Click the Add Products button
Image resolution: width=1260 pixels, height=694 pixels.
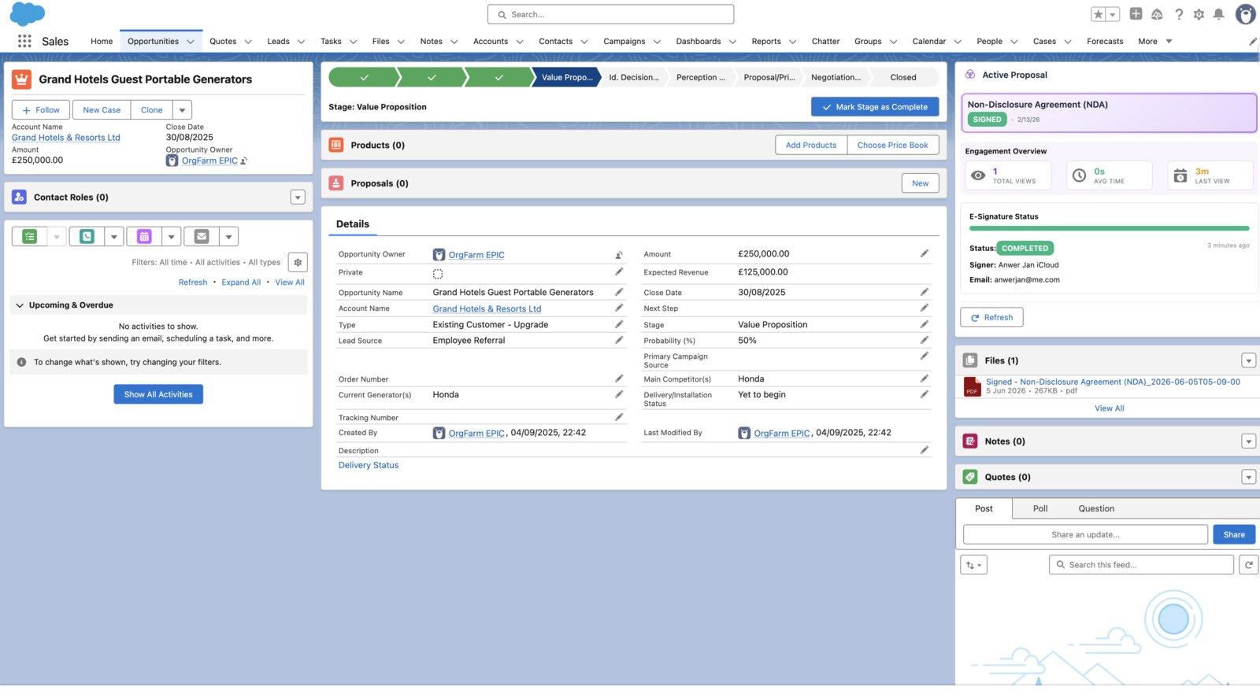point(811,145)
